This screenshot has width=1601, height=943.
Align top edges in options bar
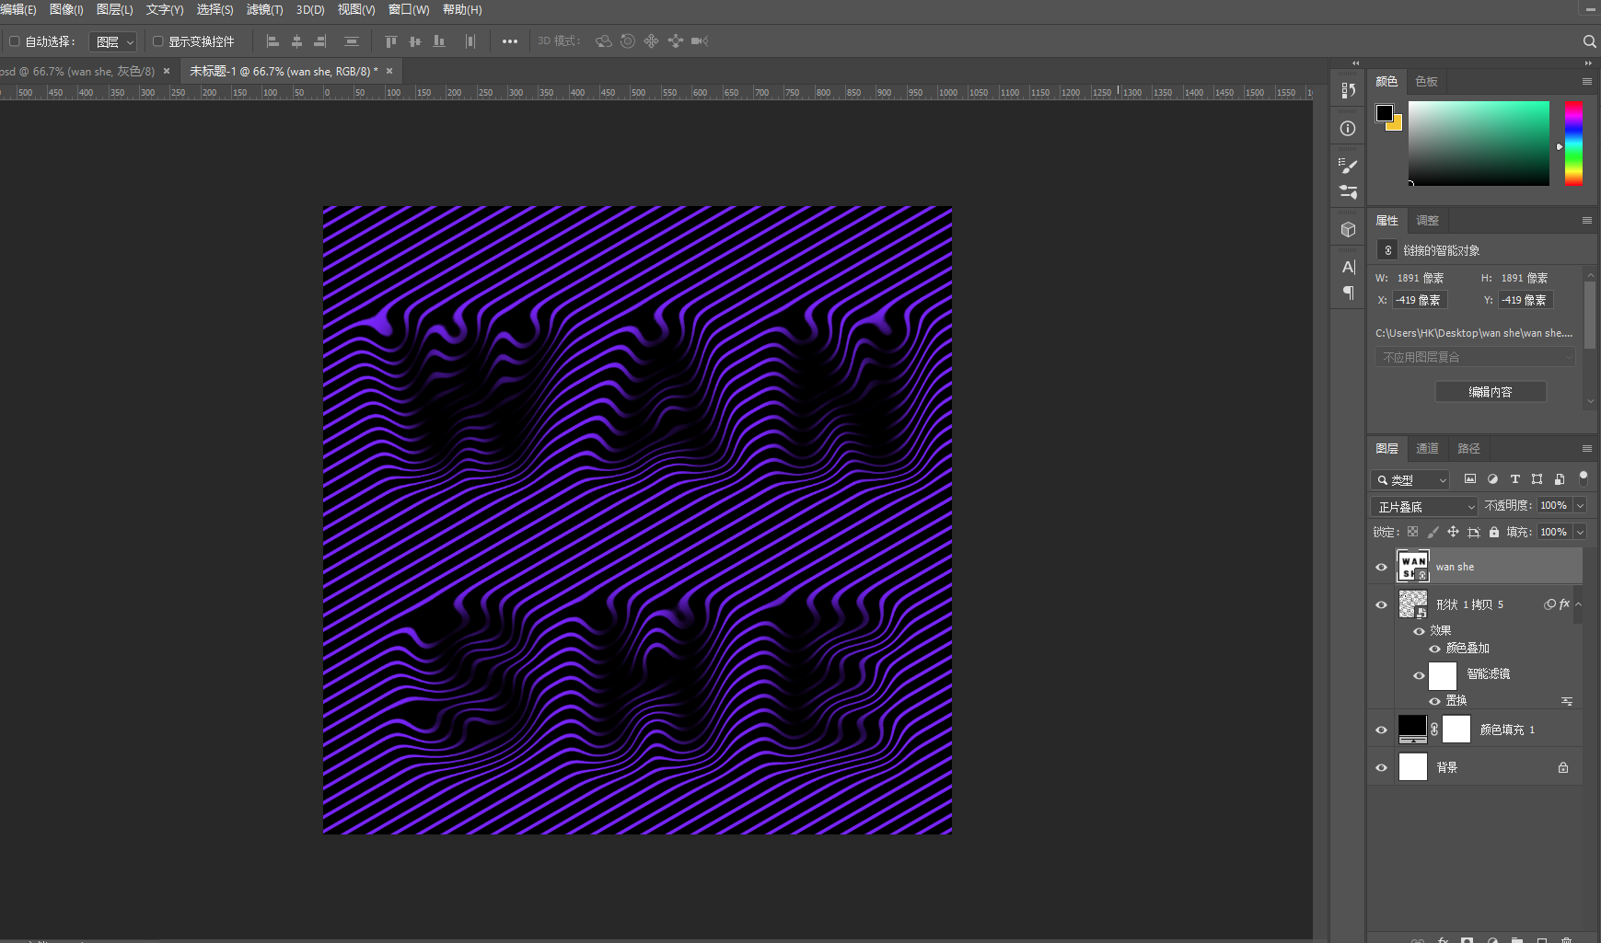390,41
